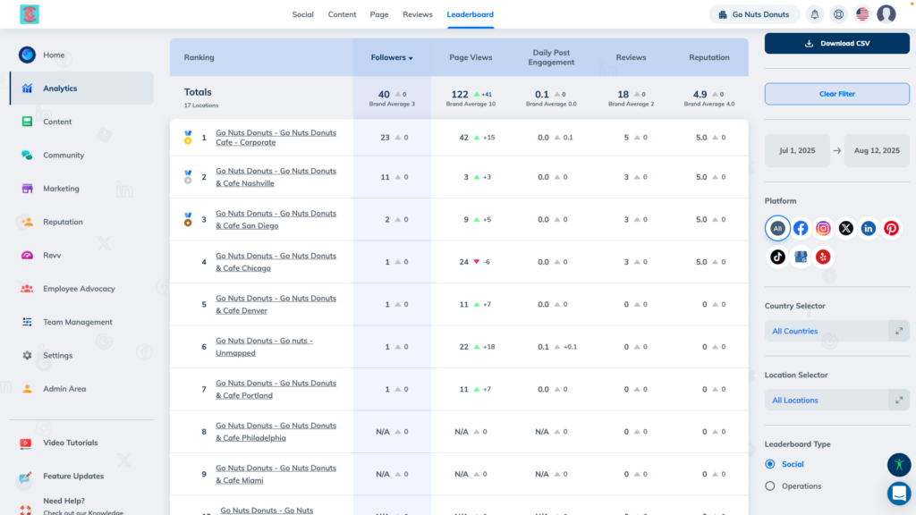Select Social leaderboard type radio

pos(770,464)
